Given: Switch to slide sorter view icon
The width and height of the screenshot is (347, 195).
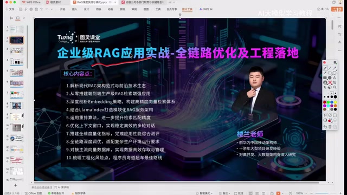Looking at the screenshot, I should [x=257, y=193].
